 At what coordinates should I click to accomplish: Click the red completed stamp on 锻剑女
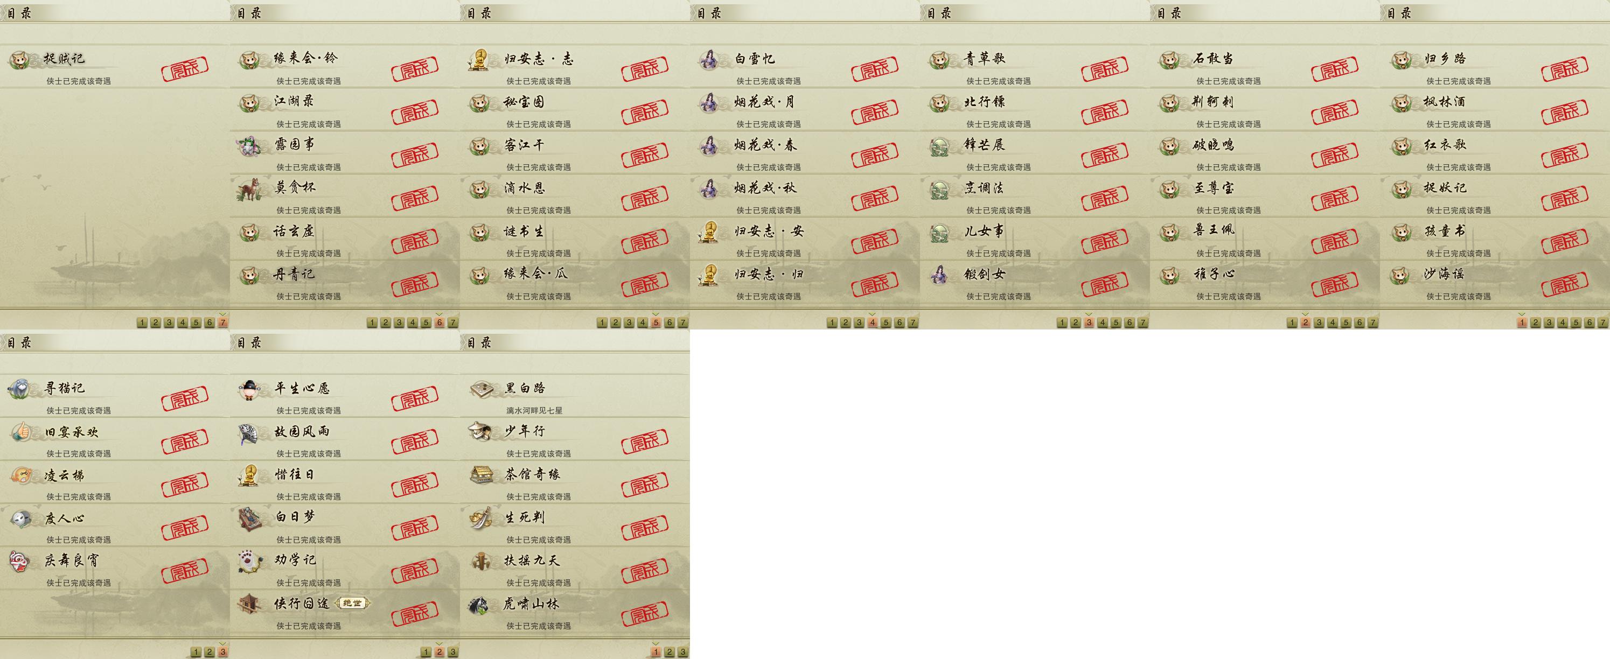click(x=1104, y=284)
